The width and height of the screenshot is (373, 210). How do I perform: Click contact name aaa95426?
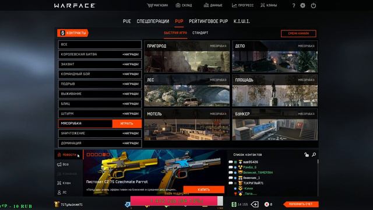point(251,162)
